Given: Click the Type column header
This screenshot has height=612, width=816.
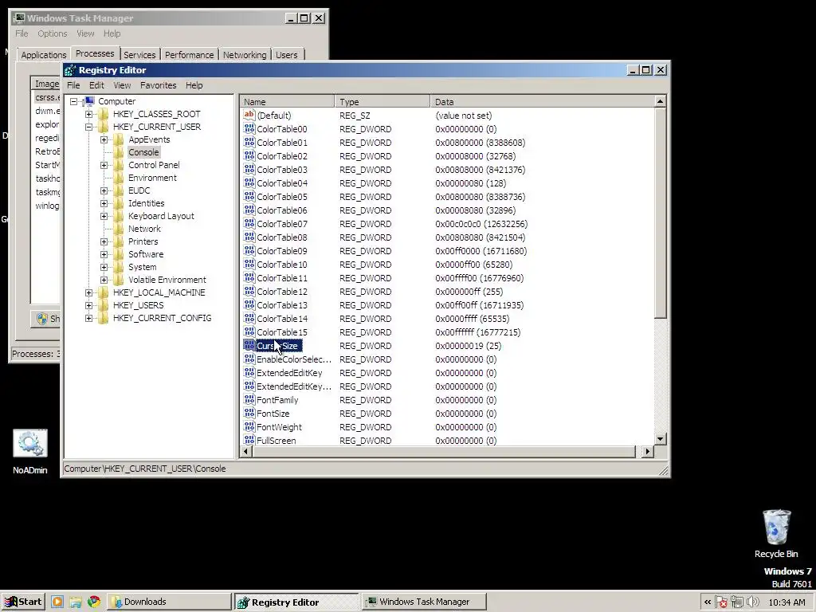Looking at the screenshot, I should pyautogui.click(x=382, y=102).
